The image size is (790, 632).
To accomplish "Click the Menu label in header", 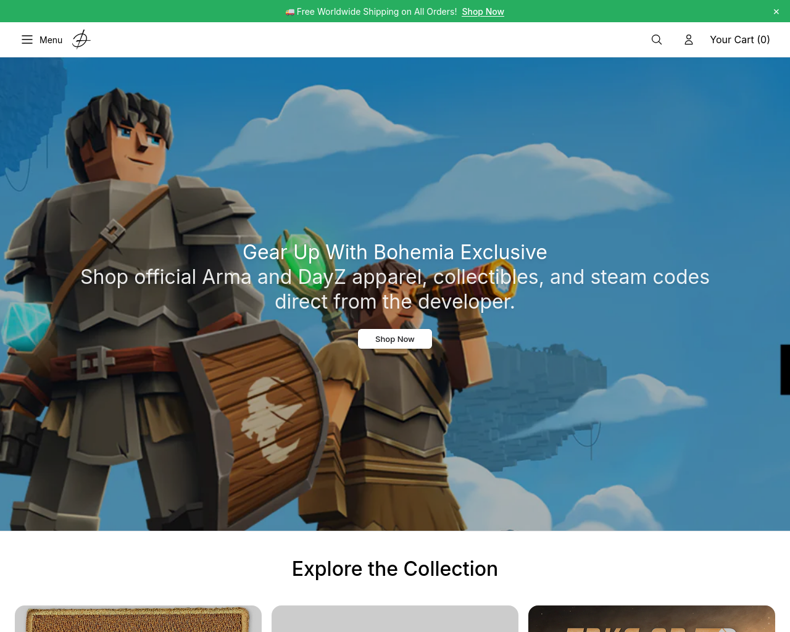I will pos(51,39).
